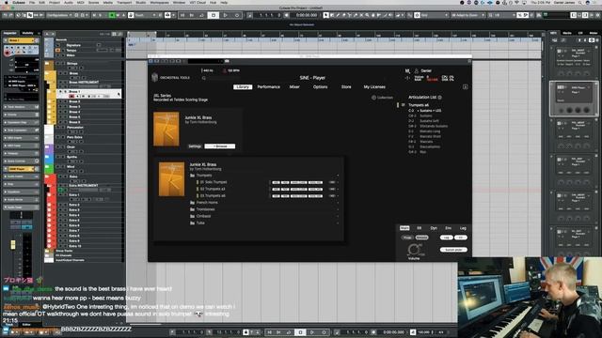This screenshot has height=338, width=602.
Task: Open the Bar grid type dropdown
Action: [435, 15]
